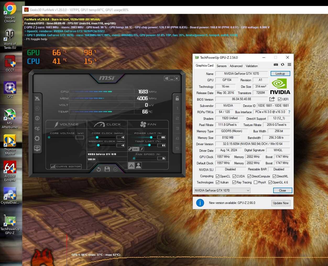328x266 pixels.
Task: Toggle OpenGL 4.6 checkbox
Action: (x=270, y=182)
